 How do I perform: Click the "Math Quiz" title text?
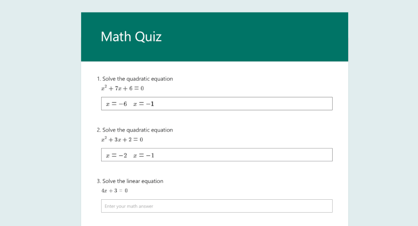coord(131,37)
